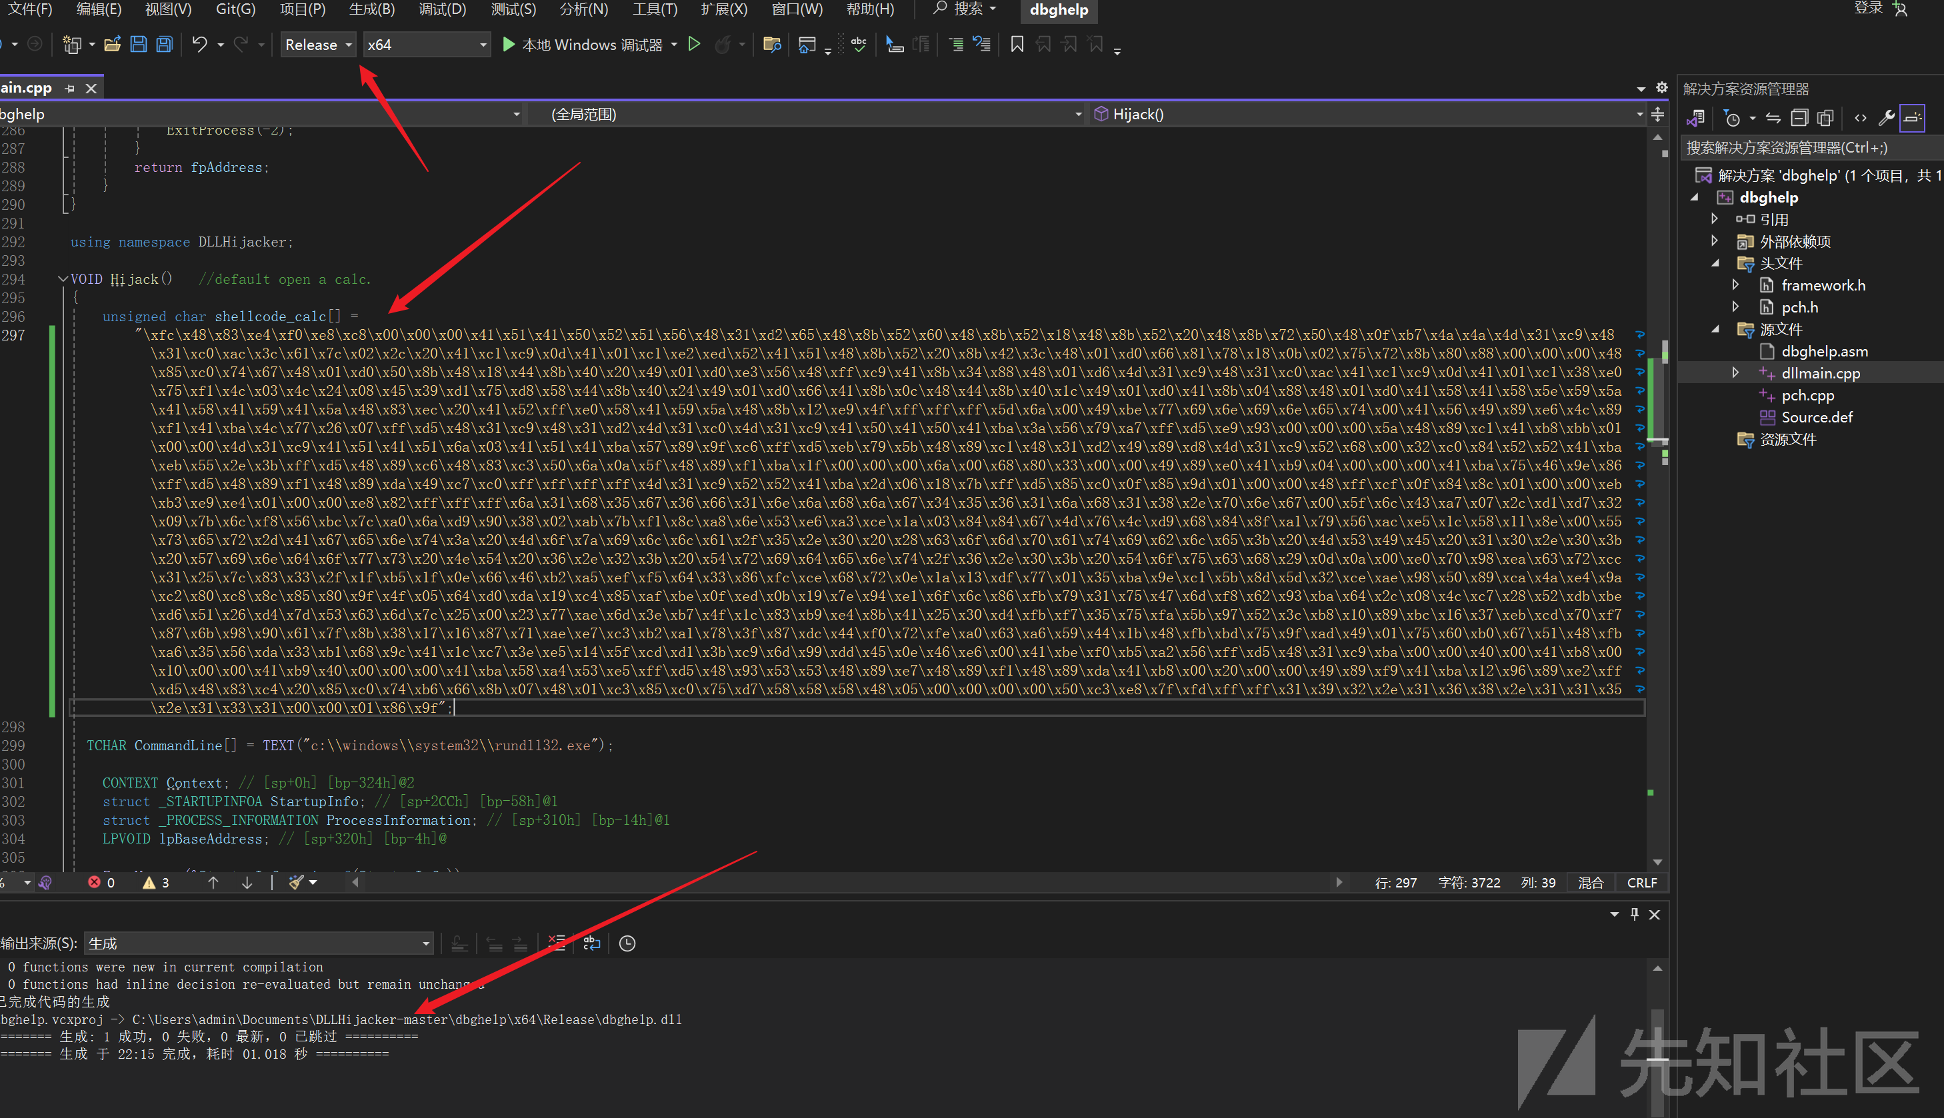Open the 调试(D) Debug menu
Image resolution: width=1944 pixels, height=1118 pixels.
tap(443, 9)
